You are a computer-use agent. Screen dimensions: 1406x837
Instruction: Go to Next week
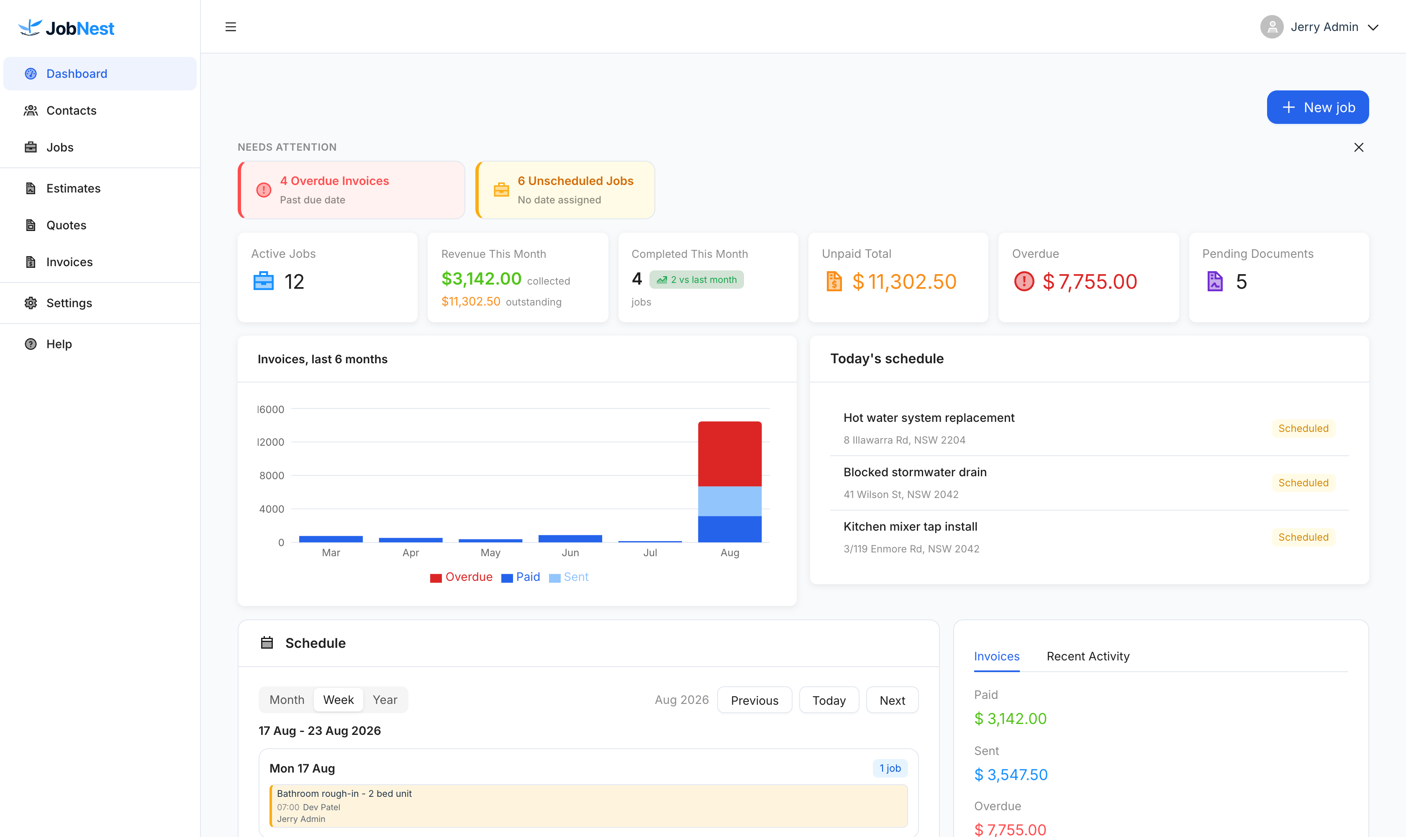[x=892, y=700]
